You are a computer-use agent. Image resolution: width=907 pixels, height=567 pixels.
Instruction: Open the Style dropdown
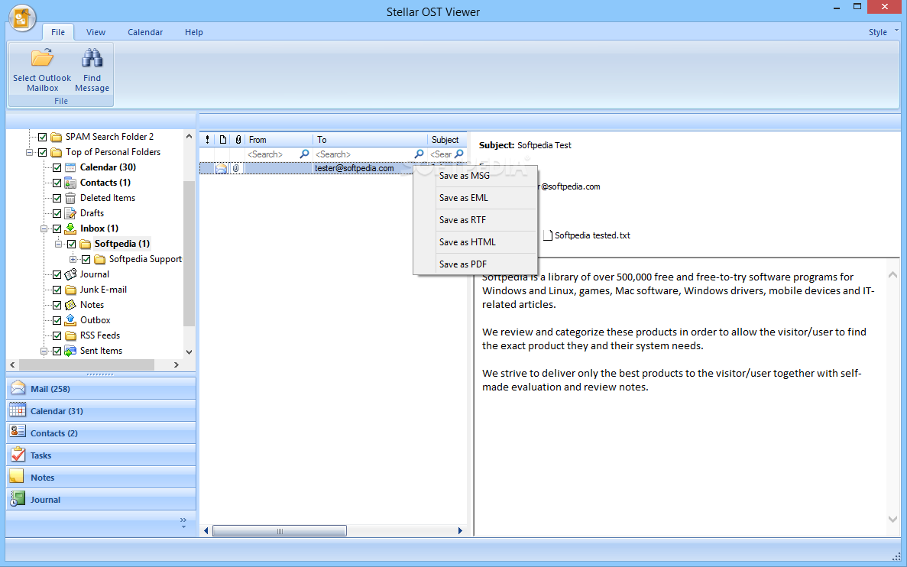883,32
